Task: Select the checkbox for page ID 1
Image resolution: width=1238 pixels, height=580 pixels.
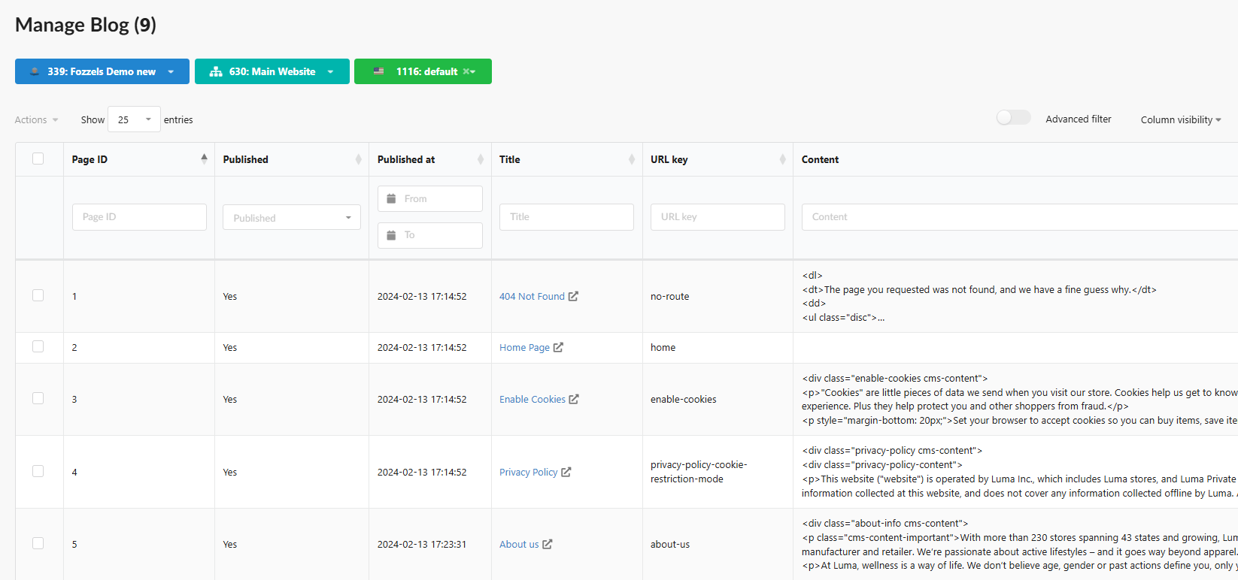Action: pyautogui.click(x=38, y=295)
